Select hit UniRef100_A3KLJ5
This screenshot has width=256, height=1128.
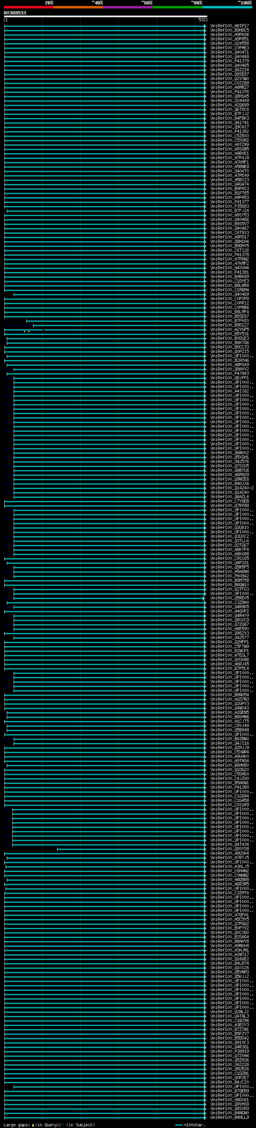pos(229,867)
